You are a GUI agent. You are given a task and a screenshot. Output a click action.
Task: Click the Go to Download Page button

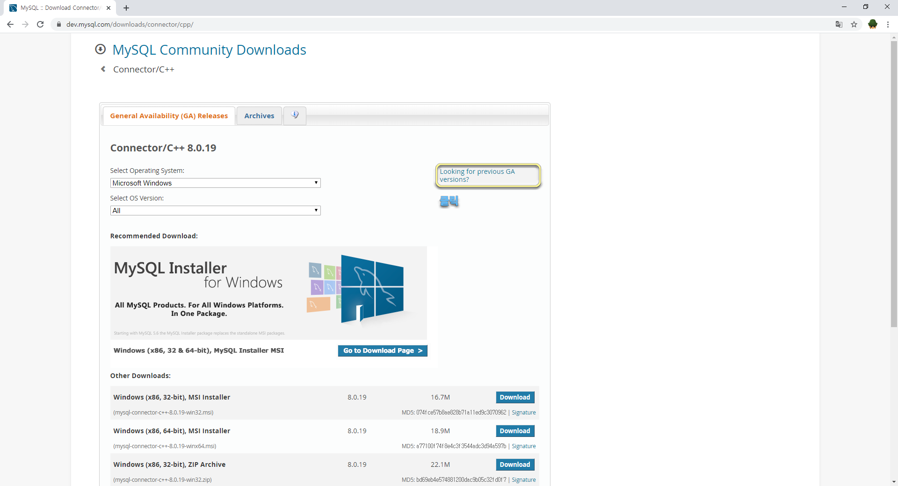point(383,350)
